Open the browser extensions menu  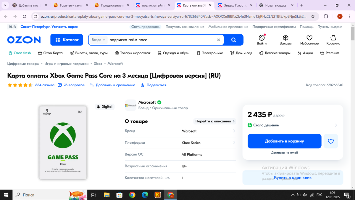[326, 16]
